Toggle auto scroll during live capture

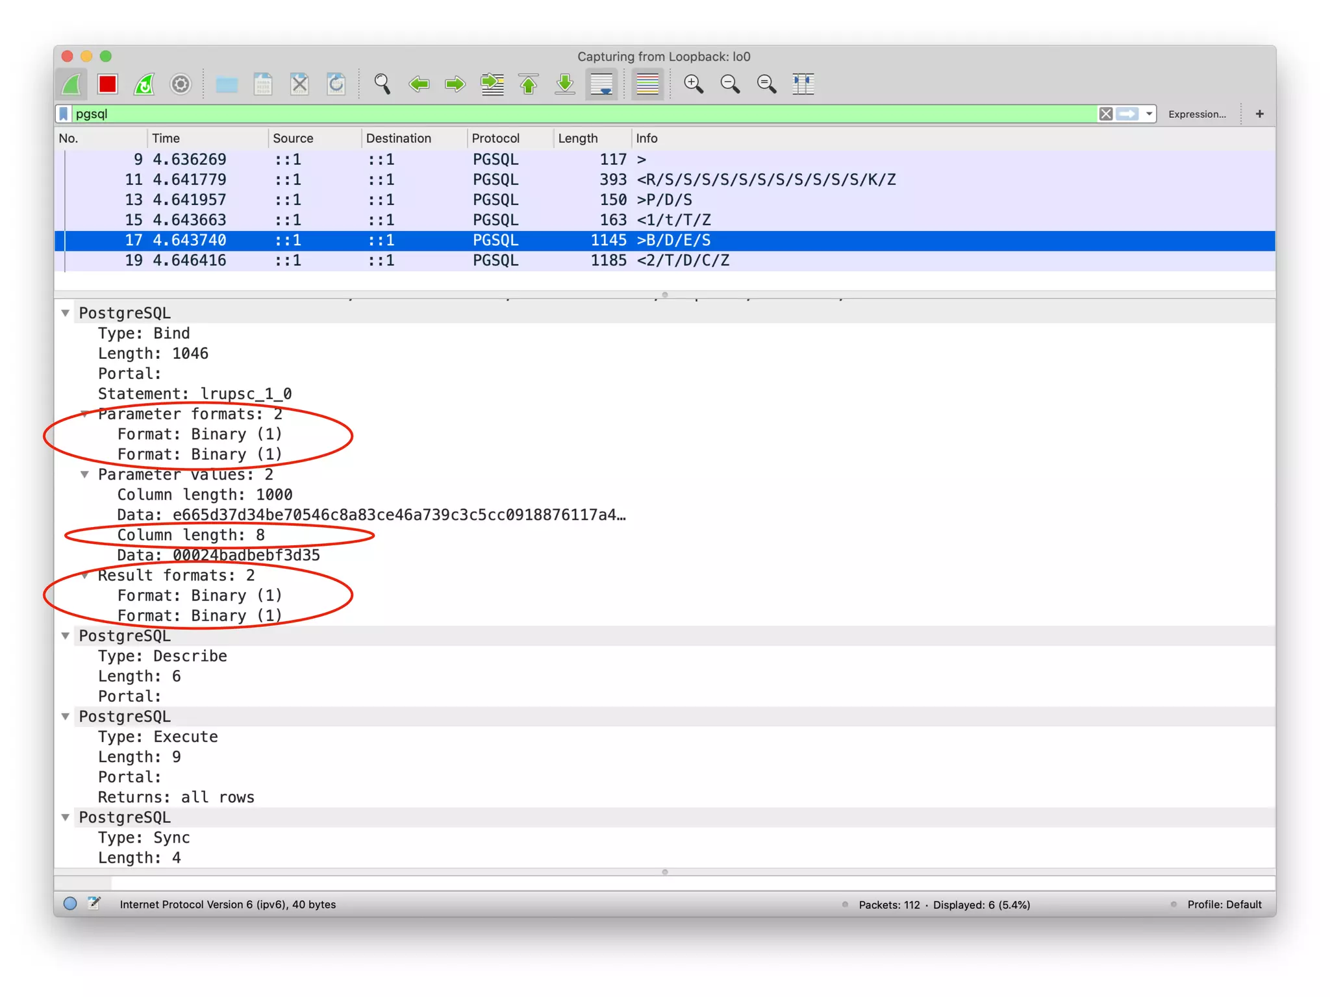pos(602,84)
